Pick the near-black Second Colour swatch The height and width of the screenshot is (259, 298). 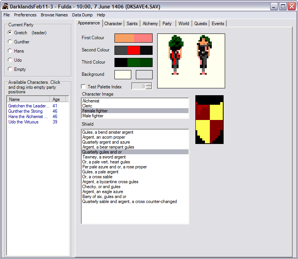tap(146, 50)
